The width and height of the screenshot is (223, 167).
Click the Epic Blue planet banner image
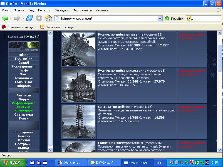(x=24, y=47)
